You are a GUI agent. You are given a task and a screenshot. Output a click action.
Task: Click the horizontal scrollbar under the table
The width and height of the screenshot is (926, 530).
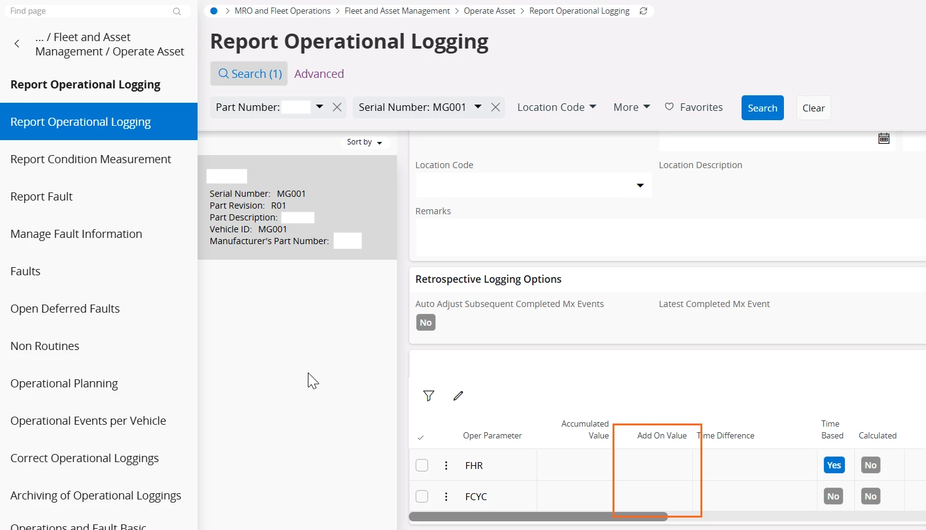pyautogui.click(x=538, y=516)
